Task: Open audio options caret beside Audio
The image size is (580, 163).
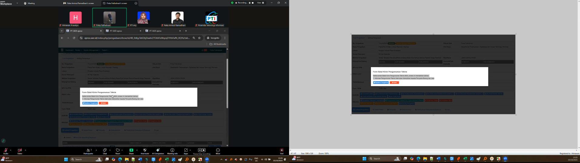Action: 11,150
